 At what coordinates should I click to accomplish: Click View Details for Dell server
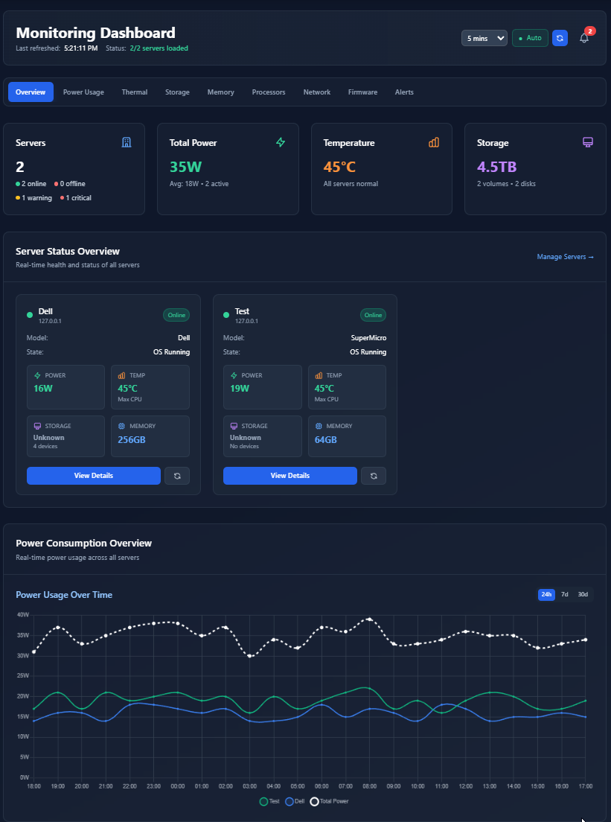[x=94, y=476]
